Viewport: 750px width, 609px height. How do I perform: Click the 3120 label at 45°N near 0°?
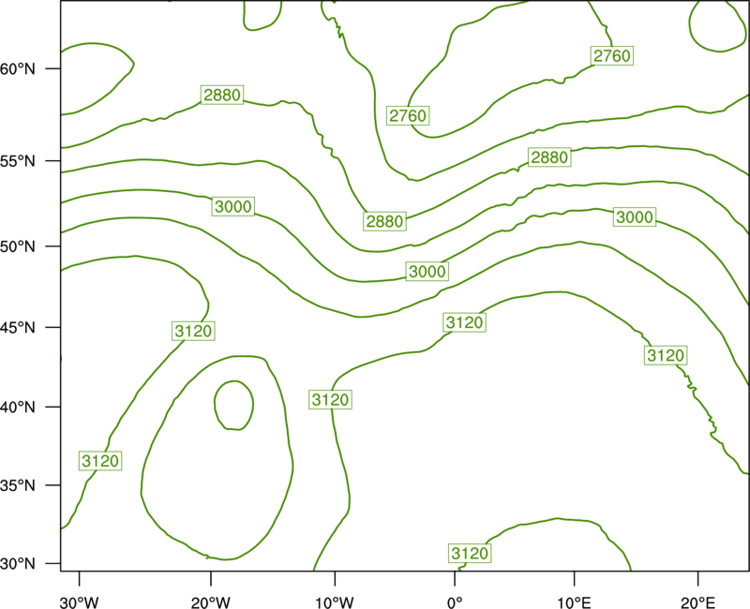[x=464, y=322]
